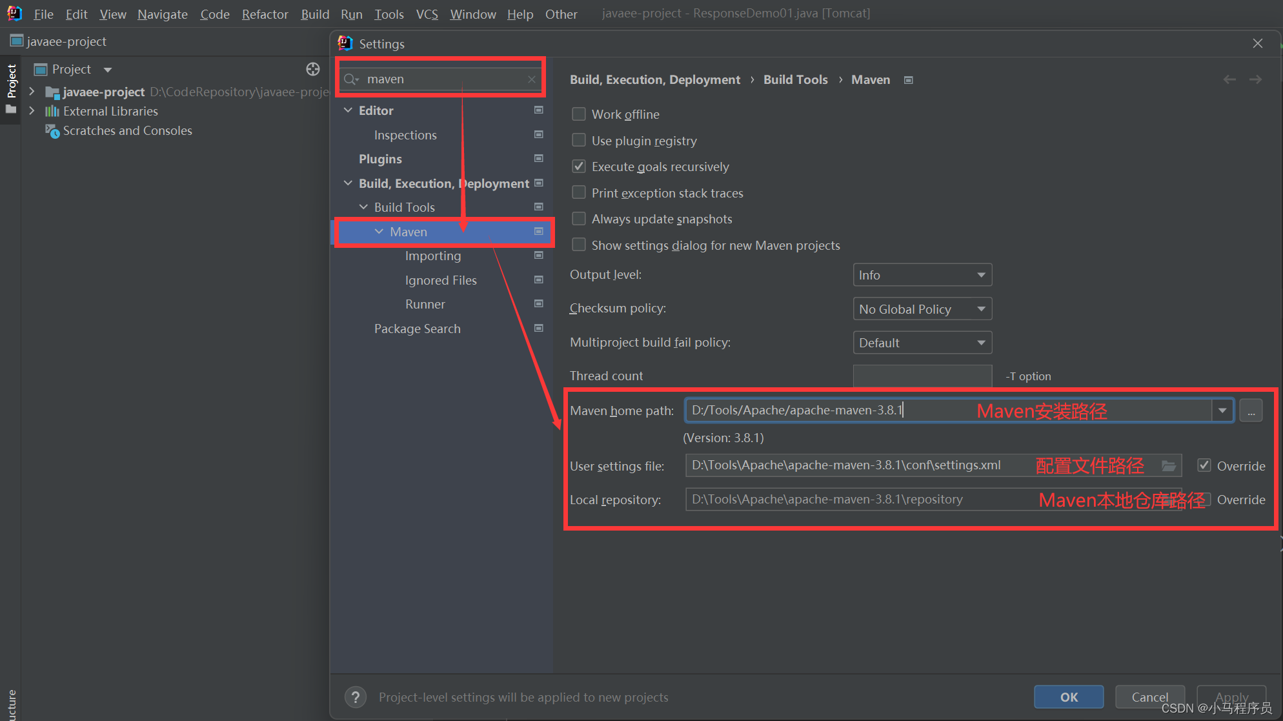The height and width of the screenshot is (721, 1283).
Task: Navigate back with the left arrow in settings
Action: click(x=1229, y=79)
